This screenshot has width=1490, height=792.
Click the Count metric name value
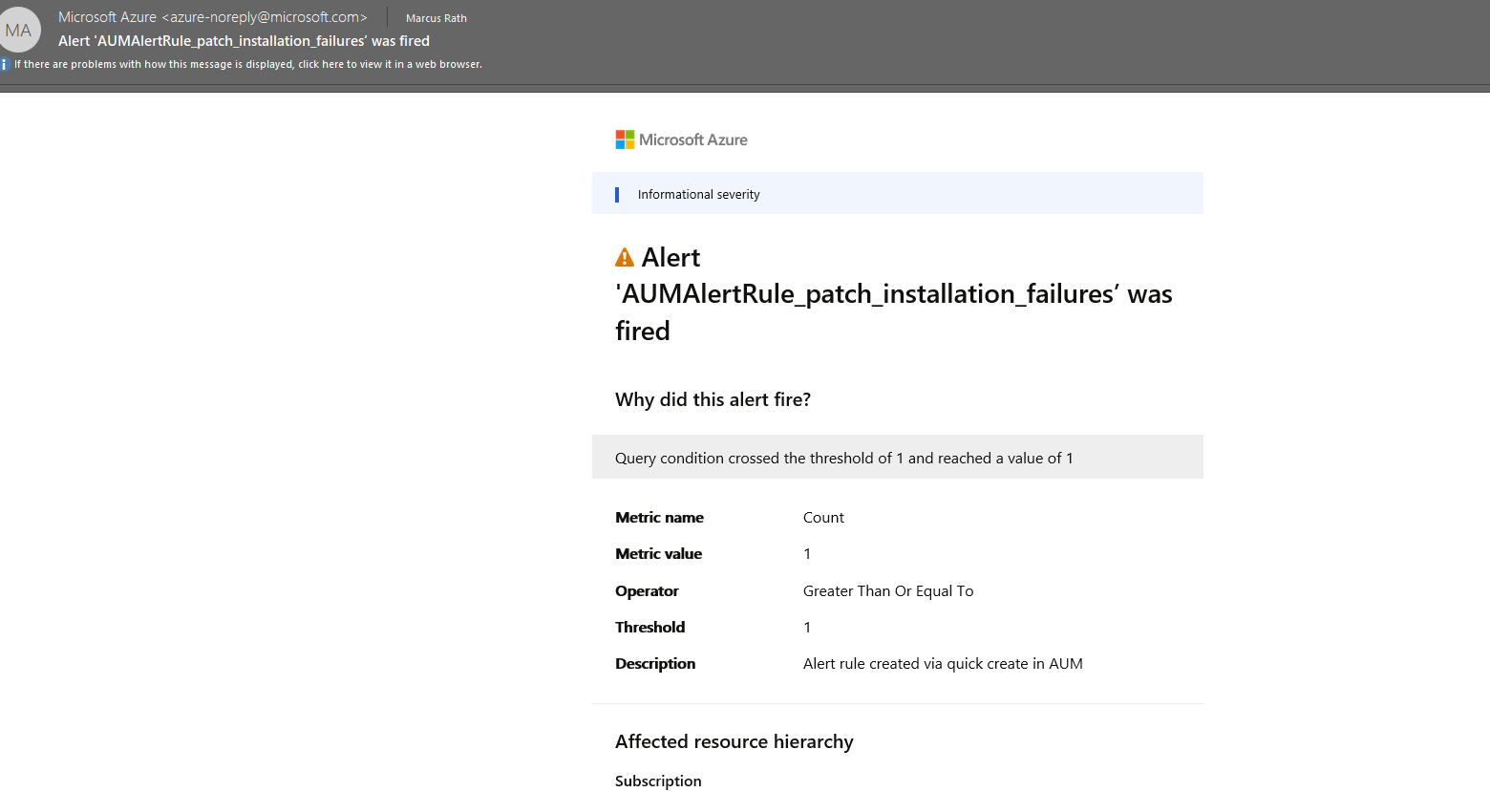pos(823,518)
